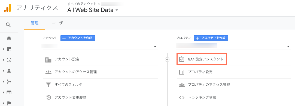
Task: Open Realtime clock icon in sidebar
Action: coord(9,60)
